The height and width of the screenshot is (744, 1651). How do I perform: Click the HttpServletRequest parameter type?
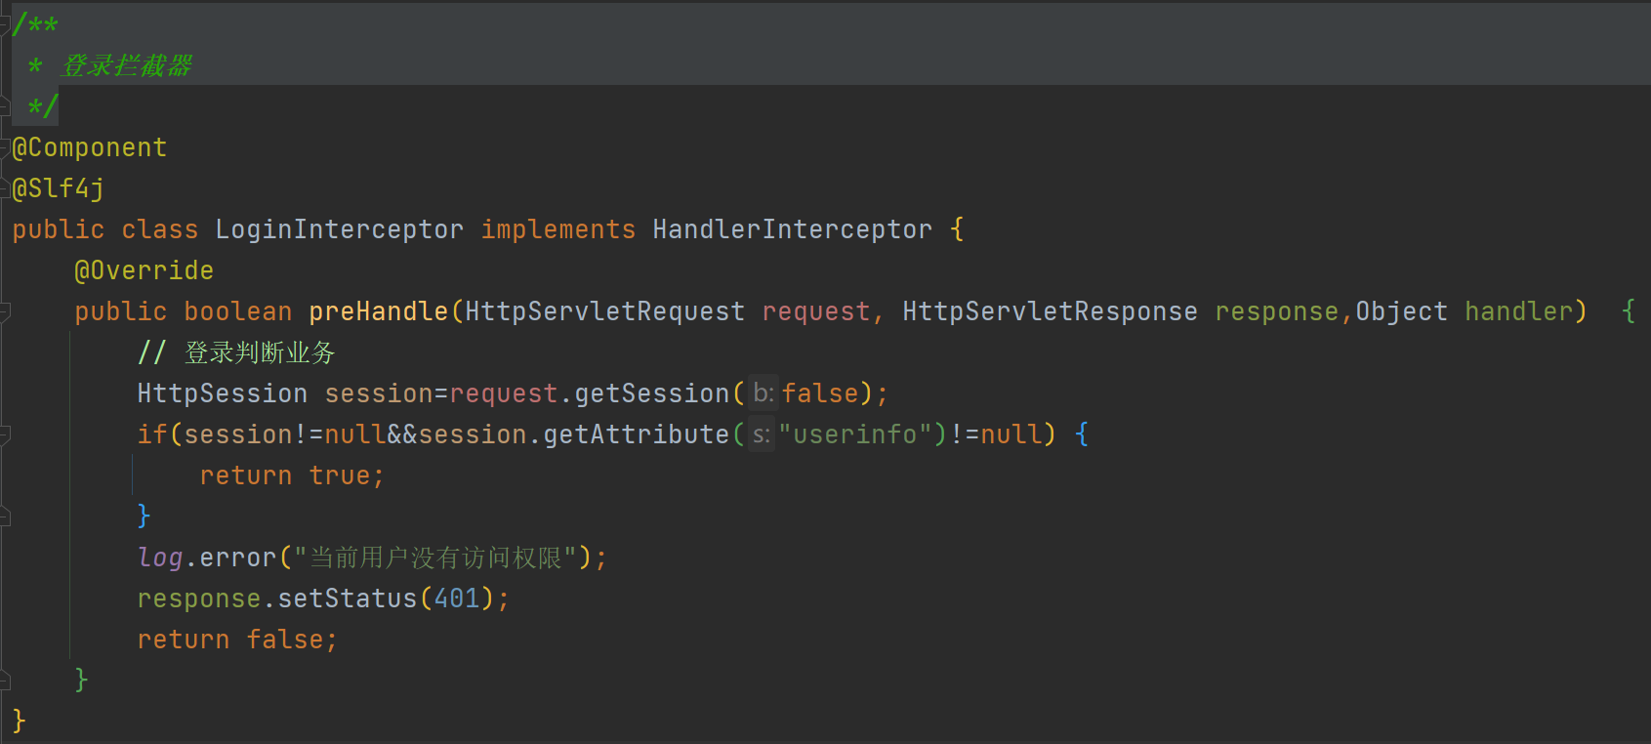(605, 311)
